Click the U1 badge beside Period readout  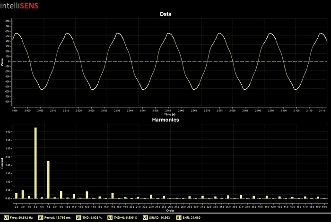[41, 218]
